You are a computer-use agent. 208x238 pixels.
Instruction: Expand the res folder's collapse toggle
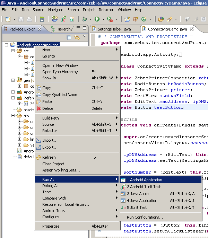click(x=13, y=116)
